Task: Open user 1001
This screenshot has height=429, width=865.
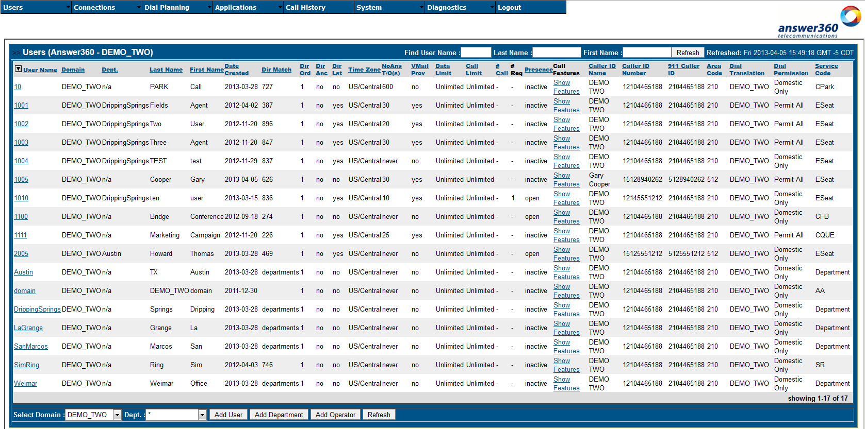Action: click(21, 105)
